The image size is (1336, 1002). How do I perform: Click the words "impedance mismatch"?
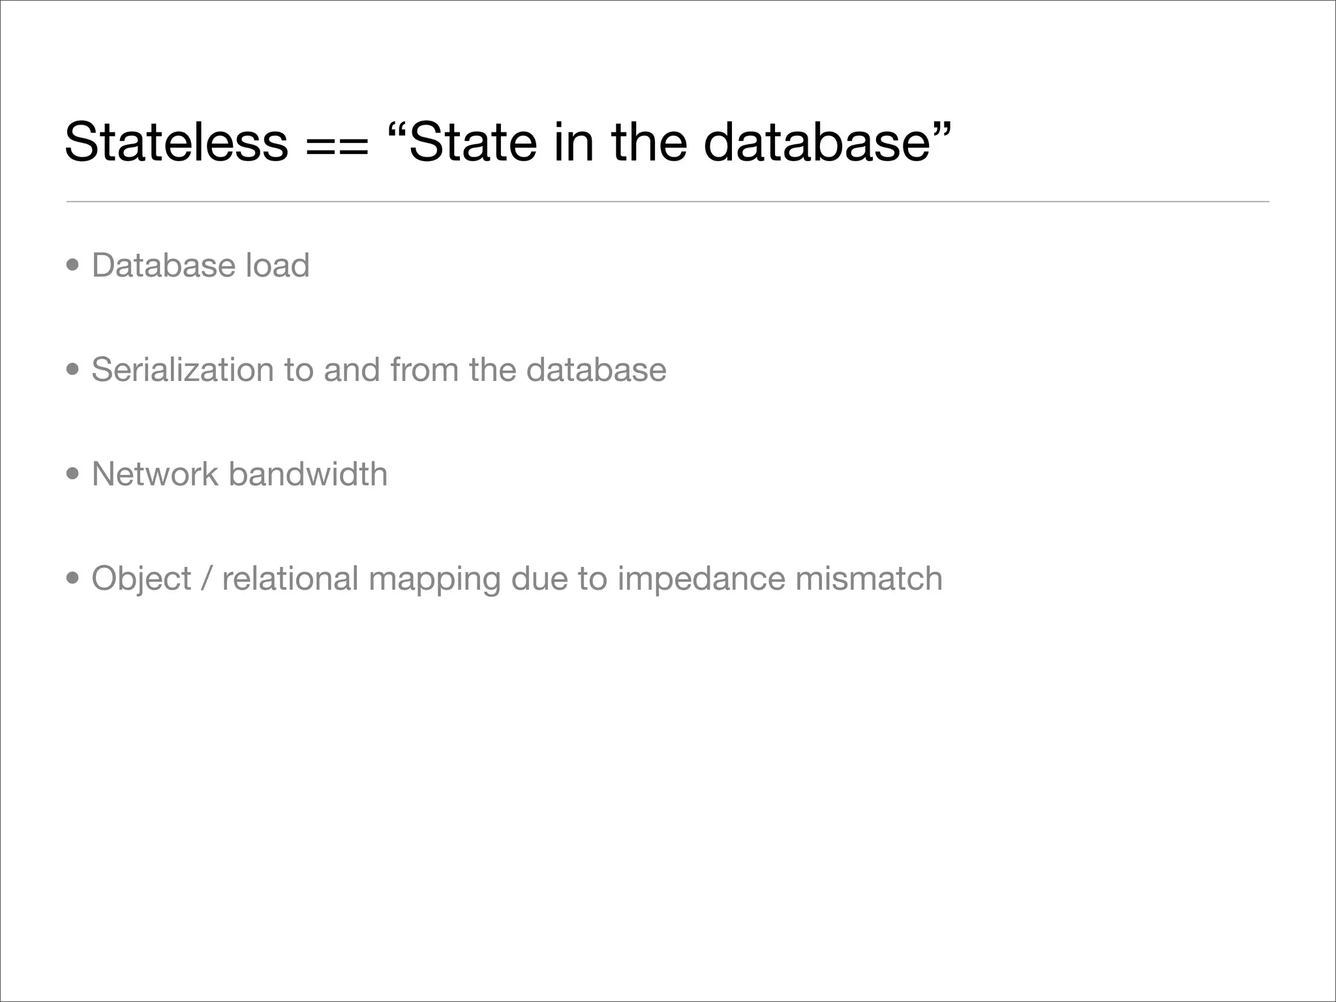tap(780, 579)
